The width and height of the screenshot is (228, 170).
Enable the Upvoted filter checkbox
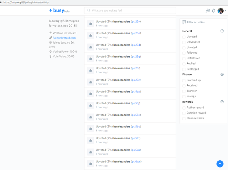point(184,36)
